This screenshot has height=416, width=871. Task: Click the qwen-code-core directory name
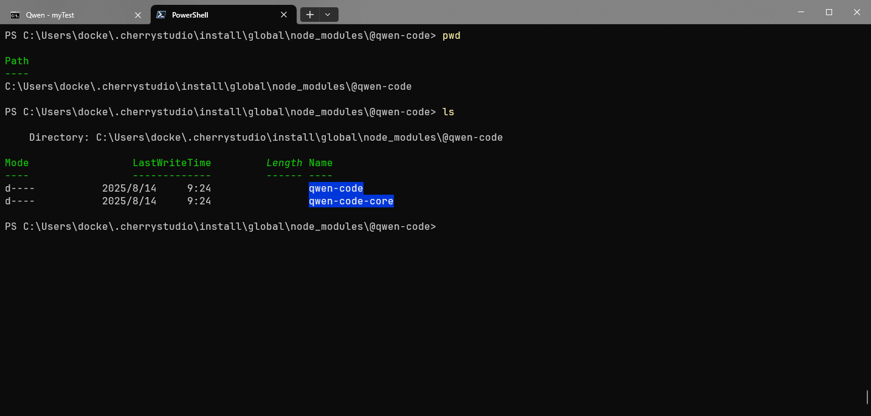[351, 201]
